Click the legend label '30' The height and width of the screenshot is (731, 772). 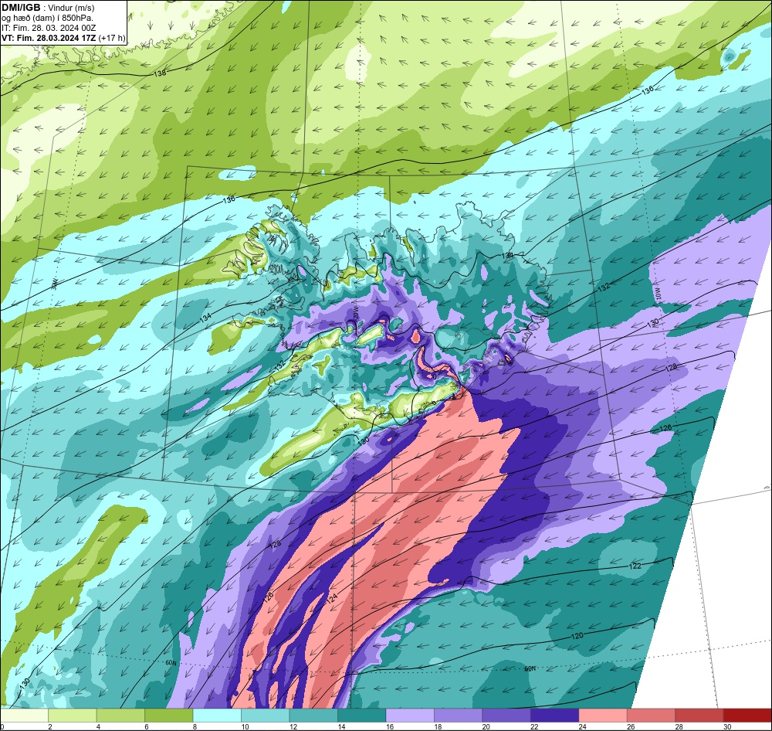(x=726, y=726)
